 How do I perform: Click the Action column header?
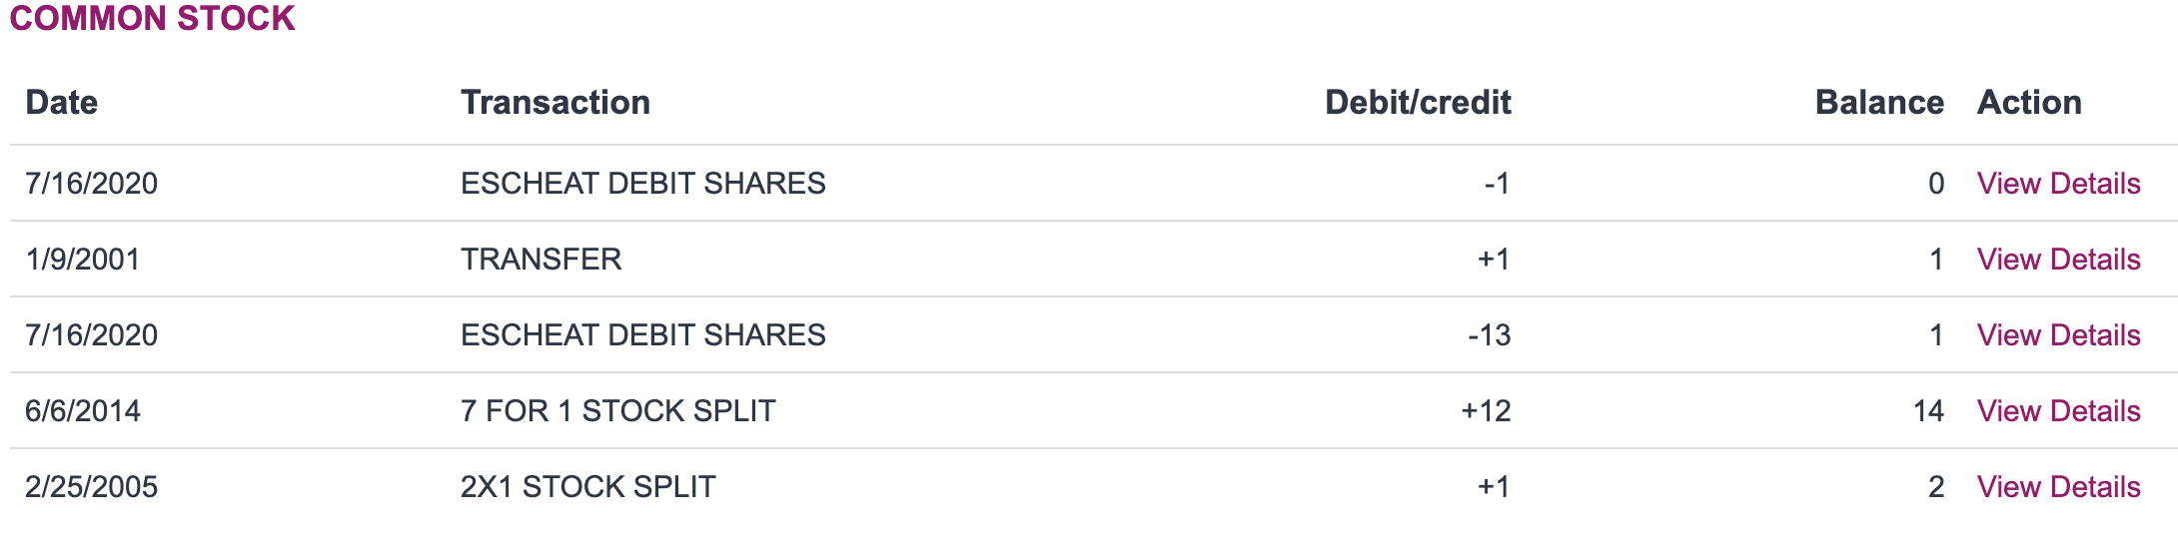pyautogui.click(x=2029, y=103)
